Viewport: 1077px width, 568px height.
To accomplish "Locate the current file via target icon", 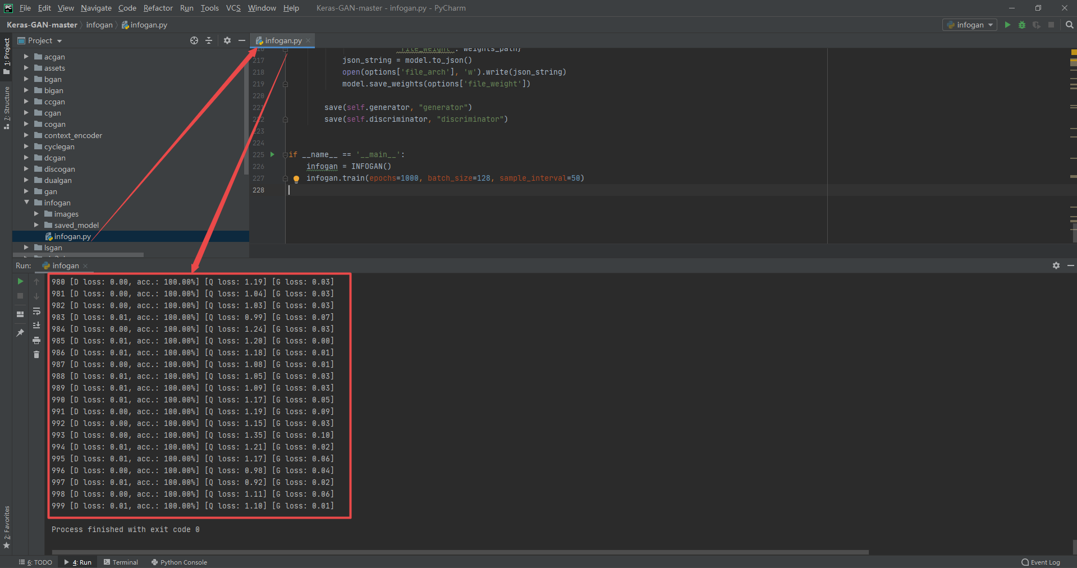I will 194,40.
